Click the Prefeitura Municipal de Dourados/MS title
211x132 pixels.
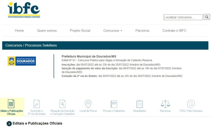(x=89, y=56)
